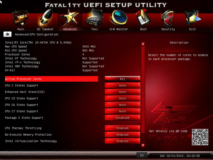The width and height of the screenshot is (213, 160).
Task: Switch to the OC Tweaker tab label
Action: [x=45, y=29]
